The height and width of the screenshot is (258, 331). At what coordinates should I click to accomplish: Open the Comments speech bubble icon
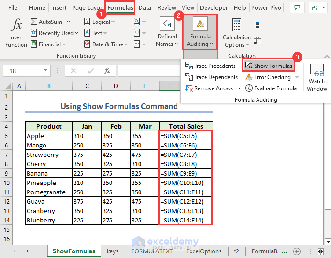(297, 8)
